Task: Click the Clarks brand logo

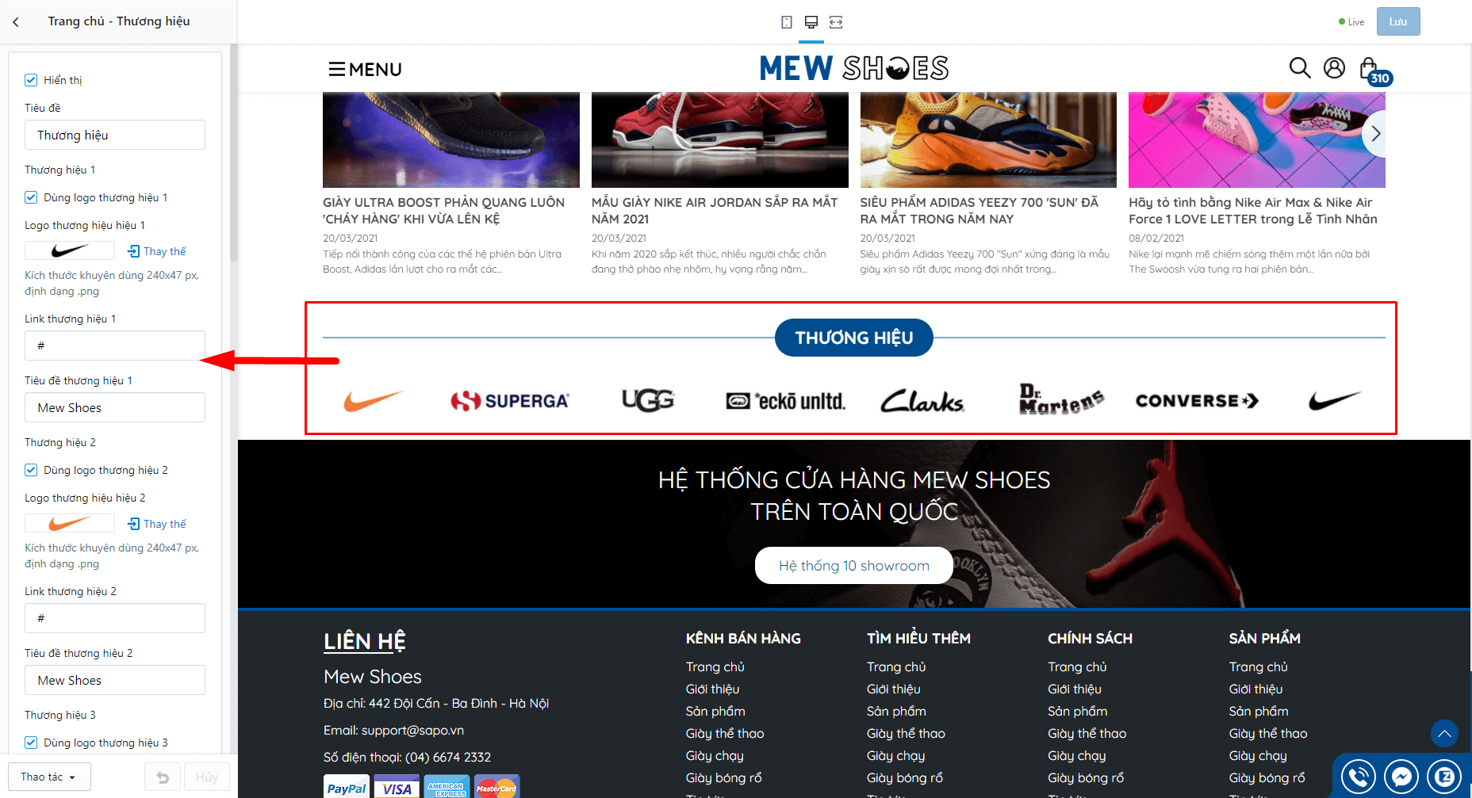Action: pyautogui.click(x=922, y=401)
